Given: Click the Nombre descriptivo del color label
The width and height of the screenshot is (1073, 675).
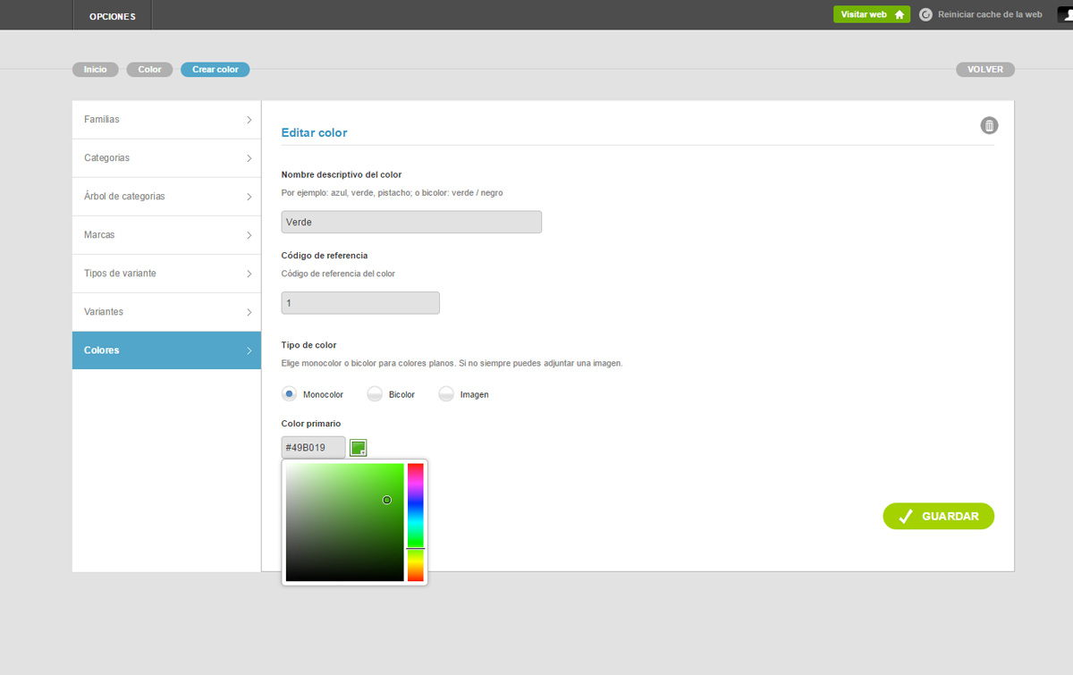Looking at the screenshot, I should [x=342, y=174].
